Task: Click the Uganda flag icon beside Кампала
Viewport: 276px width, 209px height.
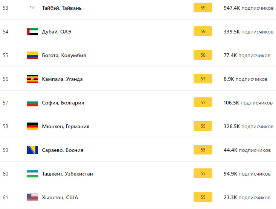Action: pos(32,79)
